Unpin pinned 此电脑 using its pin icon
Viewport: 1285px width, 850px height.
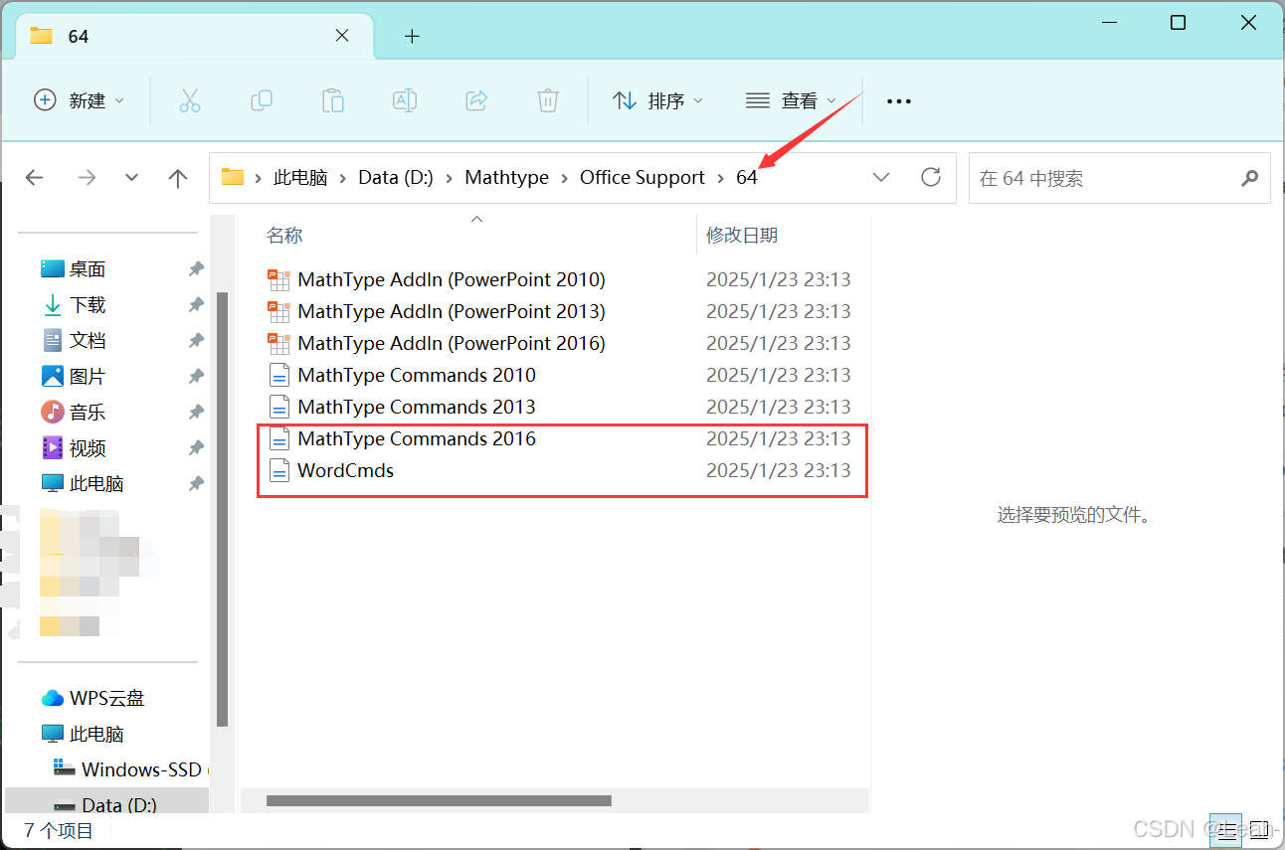(196, 484)
